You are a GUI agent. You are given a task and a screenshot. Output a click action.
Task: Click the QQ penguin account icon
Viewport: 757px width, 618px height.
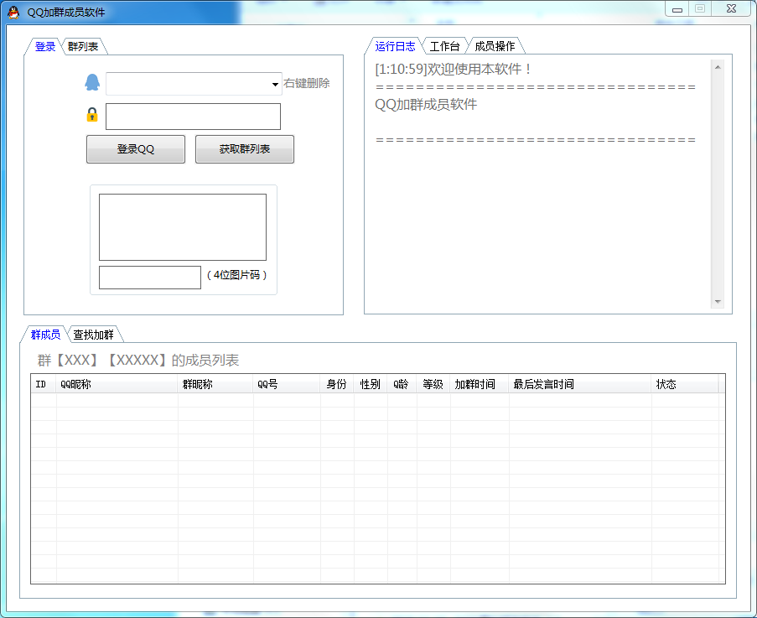92,82
